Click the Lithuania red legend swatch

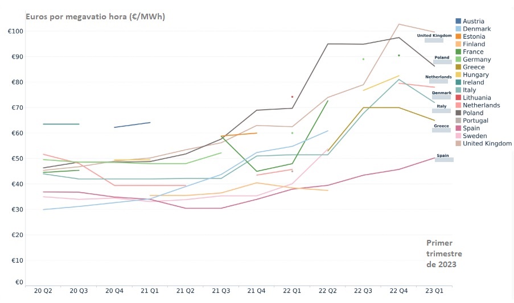tap(458, 98)
